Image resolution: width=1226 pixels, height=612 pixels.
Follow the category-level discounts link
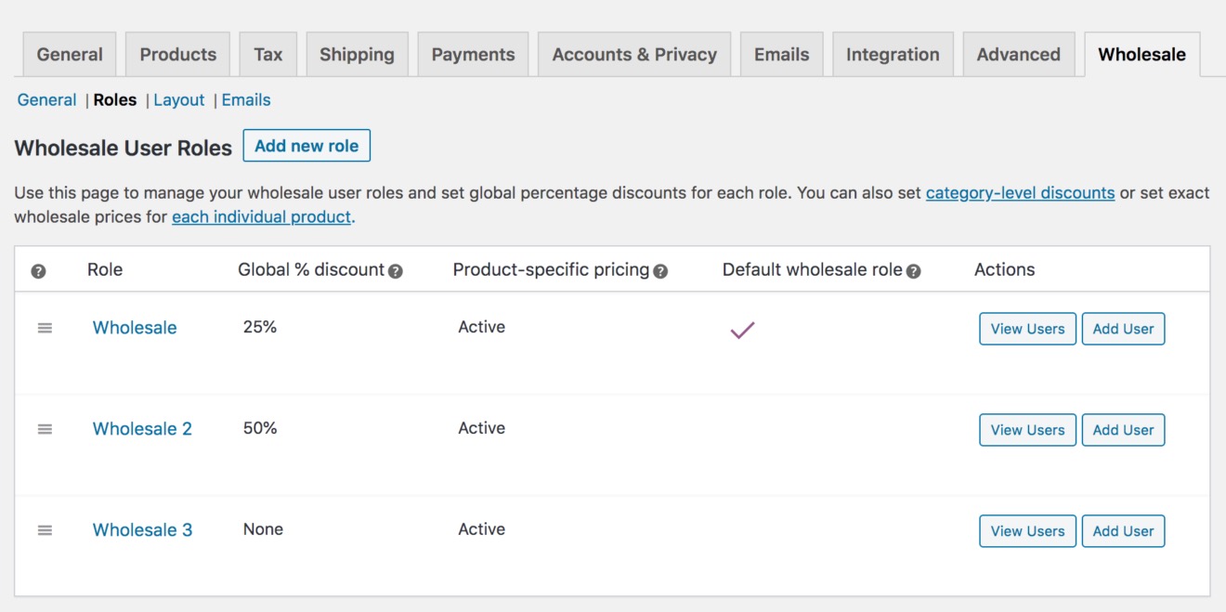tap(1020, 193)
